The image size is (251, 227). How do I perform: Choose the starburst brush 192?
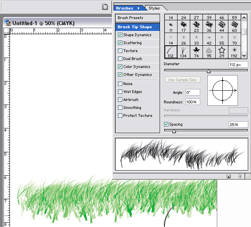(234, 52)
